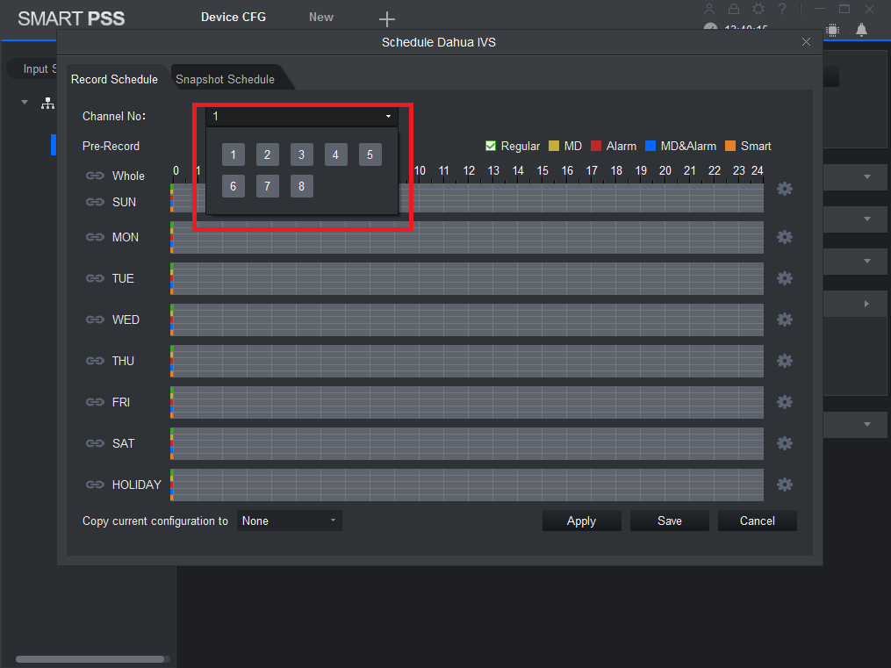
Task: Toggle the link icon beside SUN
Action: [95, 202]
